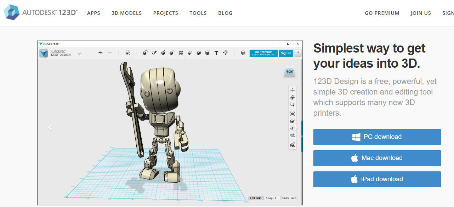The width and height of the screenshot is (454, 207).
Task: Click the FRONT view cube
Action: point(289,72)
